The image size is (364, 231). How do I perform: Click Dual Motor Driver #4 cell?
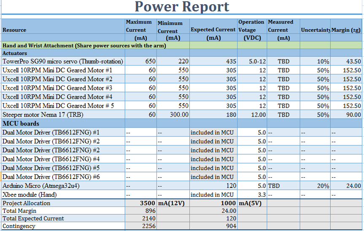63,159
